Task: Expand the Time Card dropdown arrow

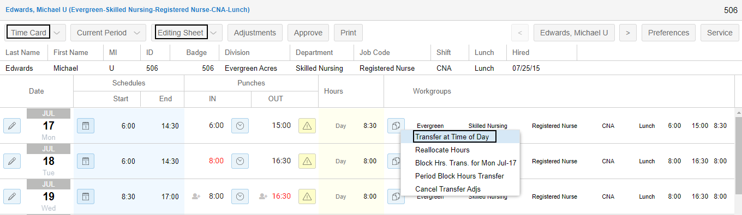Action: tap(59, 33)
